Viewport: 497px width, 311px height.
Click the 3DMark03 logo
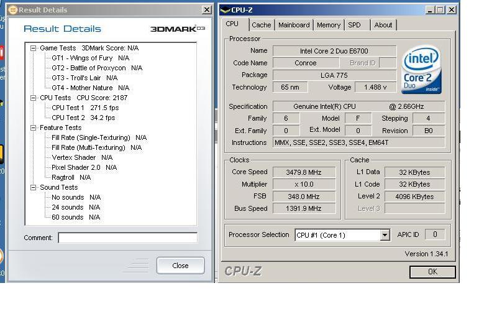click(x=178, y=29)
